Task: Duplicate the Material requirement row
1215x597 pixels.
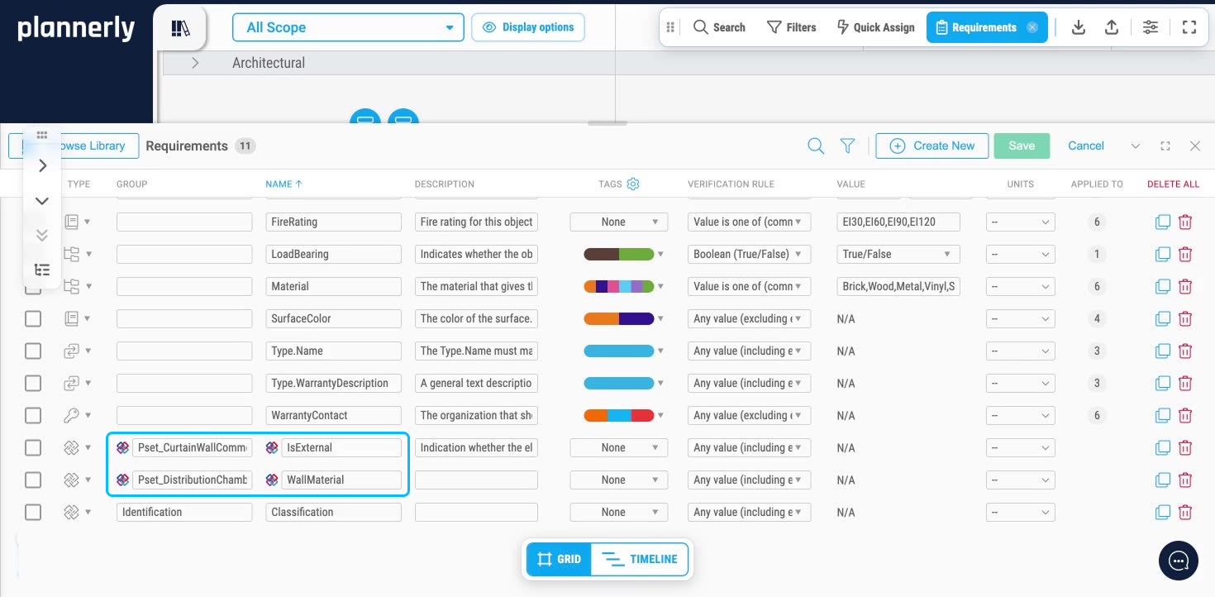Action: point(1162,286)
